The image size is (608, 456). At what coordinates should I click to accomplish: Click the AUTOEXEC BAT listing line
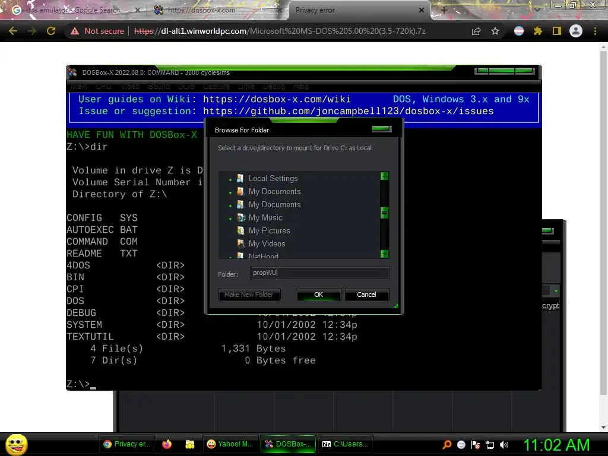coord(102,230)
